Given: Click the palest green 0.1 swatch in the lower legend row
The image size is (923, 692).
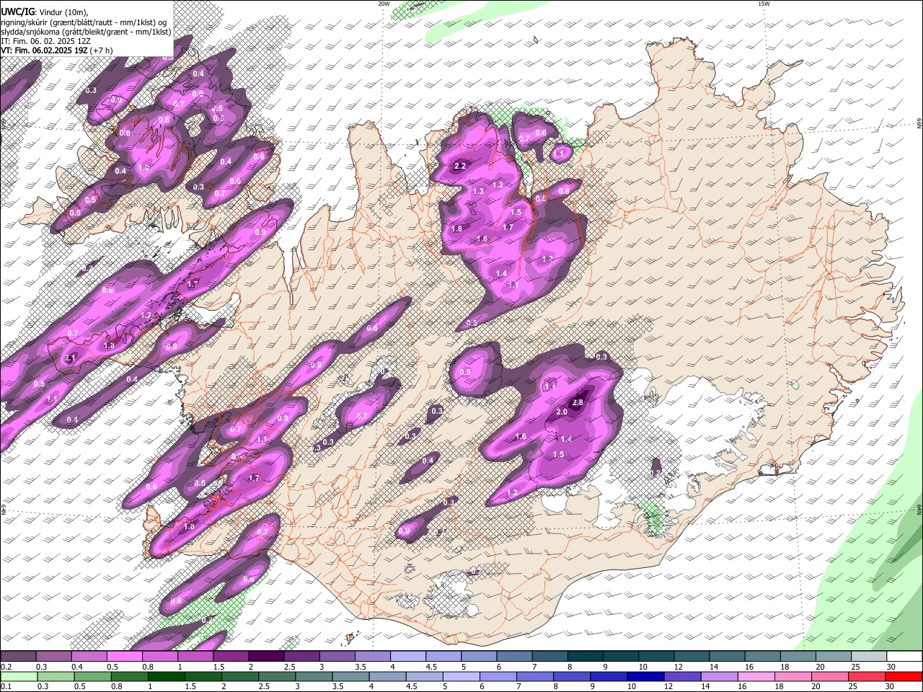Looking at the screenshot, I should pos(19,676).
